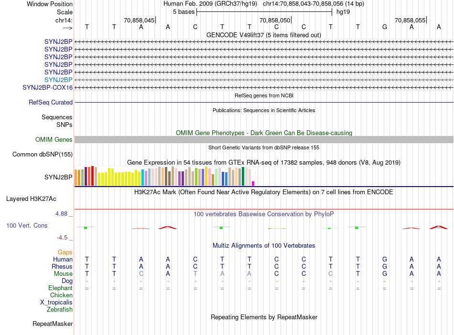This screenshot has height=335, width=454.
Task: Click 'Multiz Alignments of 100 Vertebrates' title
Action: 264,245
